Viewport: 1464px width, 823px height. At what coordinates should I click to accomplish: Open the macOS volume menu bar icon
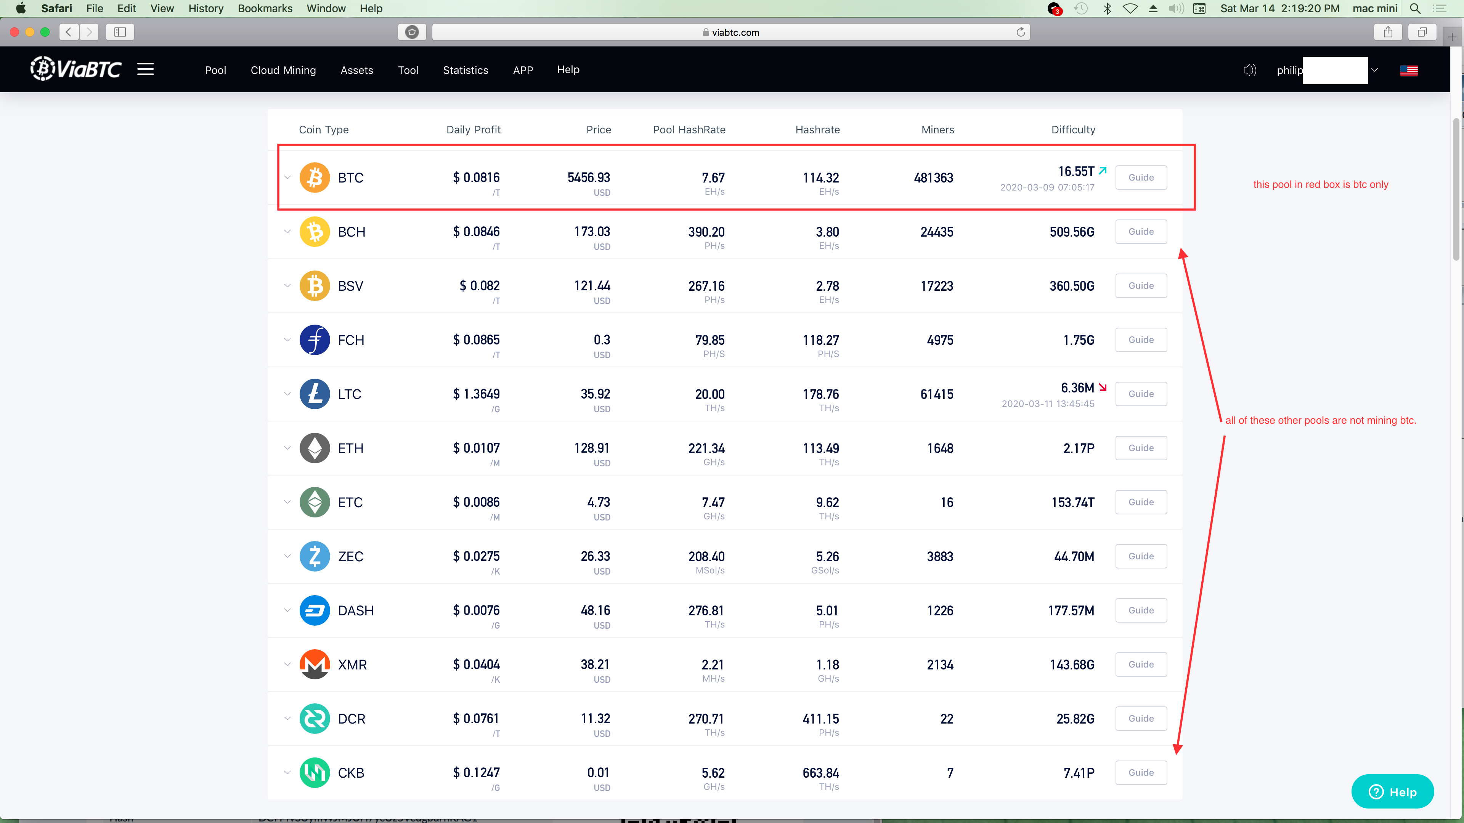point(1176,8)
